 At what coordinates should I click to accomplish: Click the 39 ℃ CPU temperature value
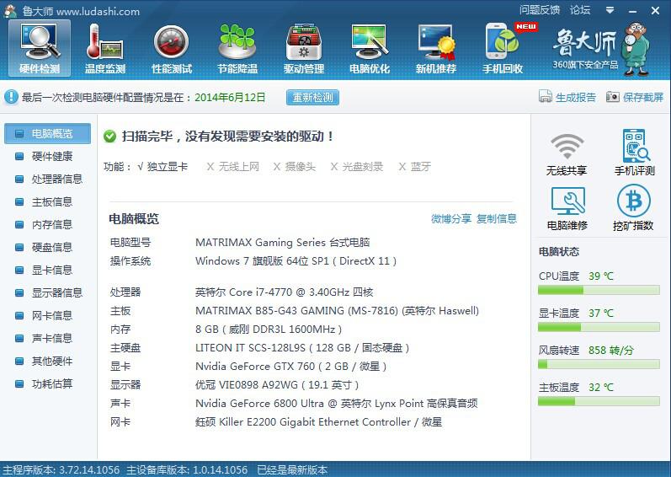click(601, 276)
